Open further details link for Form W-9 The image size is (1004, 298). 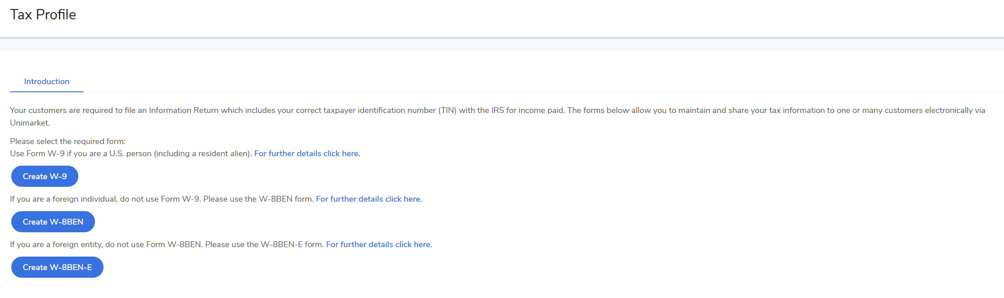306,154
